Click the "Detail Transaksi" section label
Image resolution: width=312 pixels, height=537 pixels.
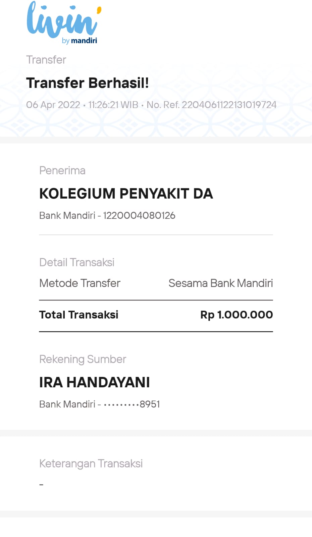click(x=77, y=262)
